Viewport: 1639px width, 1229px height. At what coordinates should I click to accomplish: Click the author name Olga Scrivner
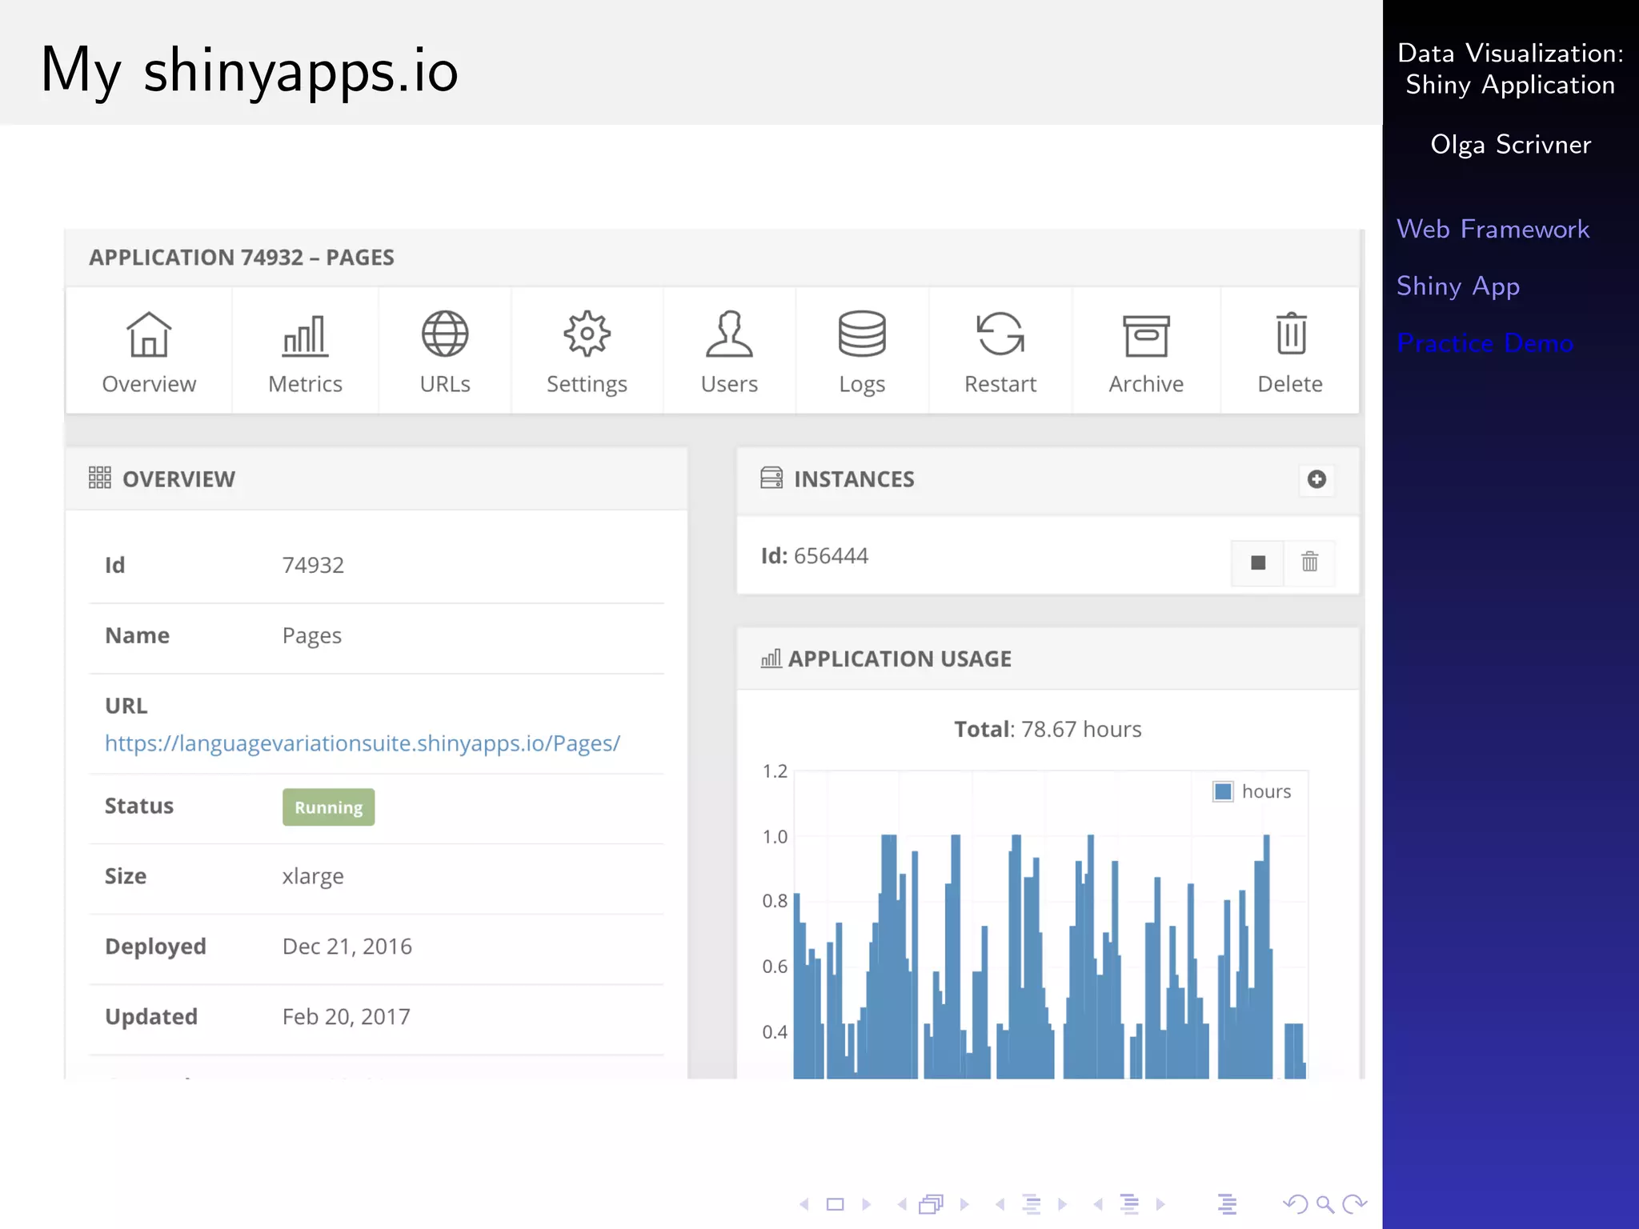(x=1510, y=145)
